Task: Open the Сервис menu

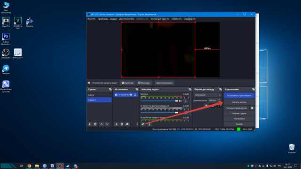Action: (x=176, y=19)
